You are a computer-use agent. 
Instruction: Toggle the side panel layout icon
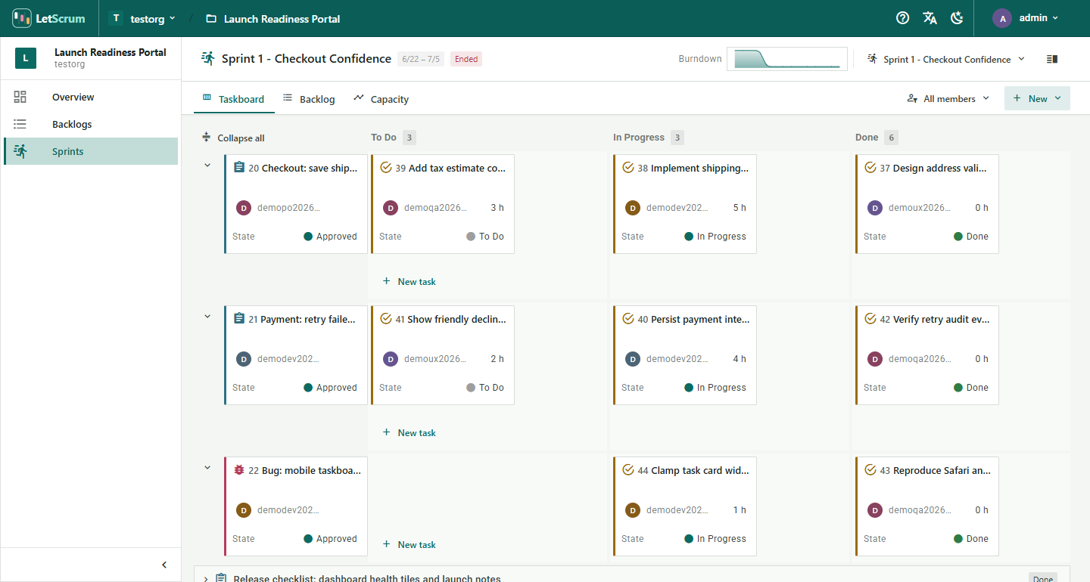(1052, 59)
